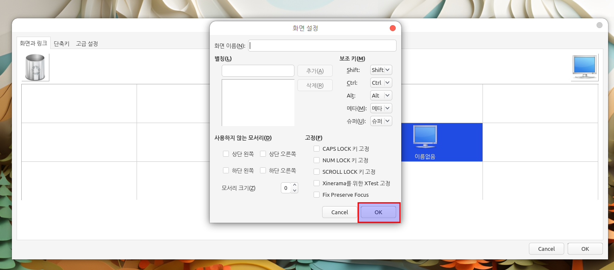Open the Shift modifier dropdown
Screen dimensions: 614x270
coord(381,70)
